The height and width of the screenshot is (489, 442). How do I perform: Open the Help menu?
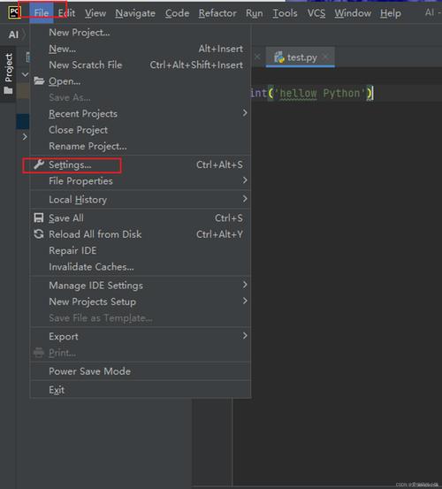pyautogui.click(x=390, y=13)
